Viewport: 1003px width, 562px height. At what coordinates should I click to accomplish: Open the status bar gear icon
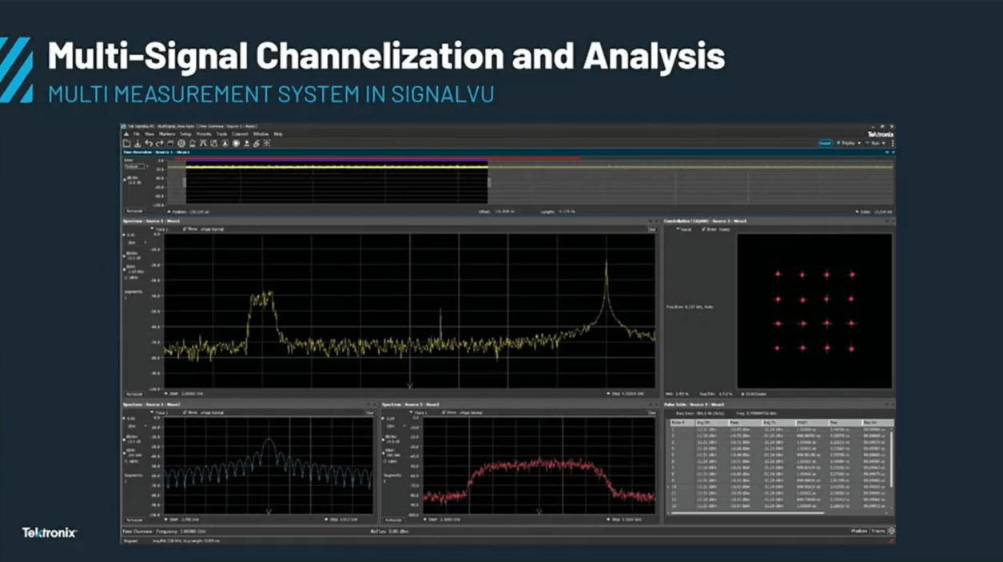click(891, 531)
